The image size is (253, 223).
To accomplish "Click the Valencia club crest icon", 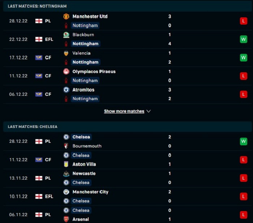I will (x=66, y=53).
